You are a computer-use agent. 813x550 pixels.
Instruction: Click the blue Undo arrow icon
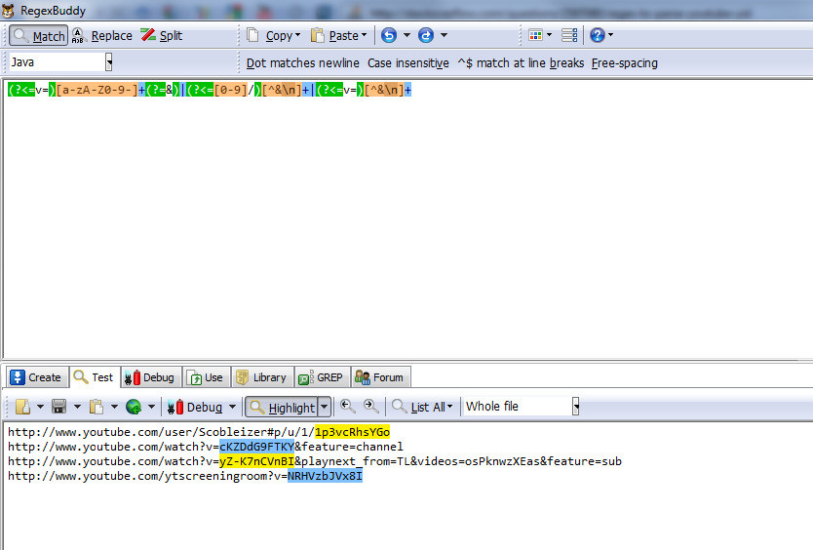pyautogui.click(x=389, y=35)
